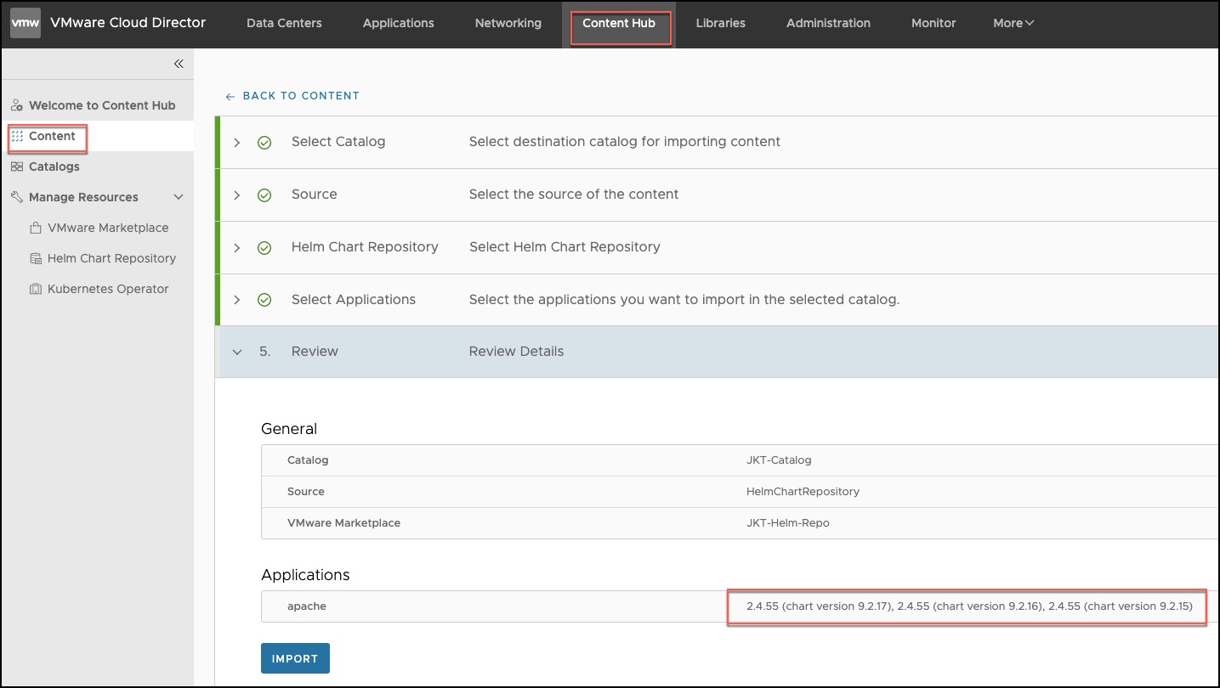Click the VMware logo icon

coord(25,23)
